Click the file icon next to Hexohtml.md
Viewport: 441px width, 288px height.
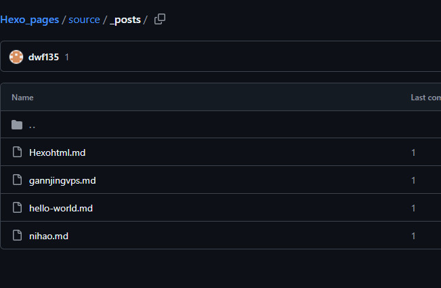point(17,152)
